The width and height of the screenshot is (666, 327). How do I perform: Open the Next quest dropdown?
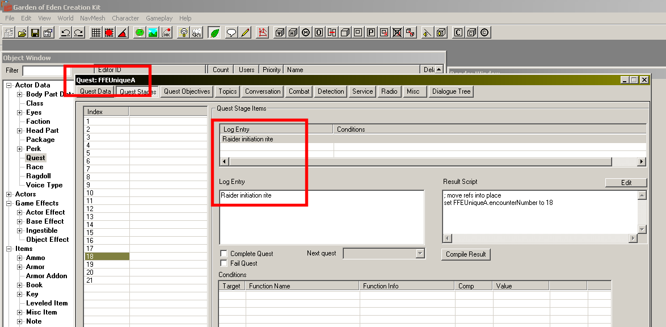(420, 253)
